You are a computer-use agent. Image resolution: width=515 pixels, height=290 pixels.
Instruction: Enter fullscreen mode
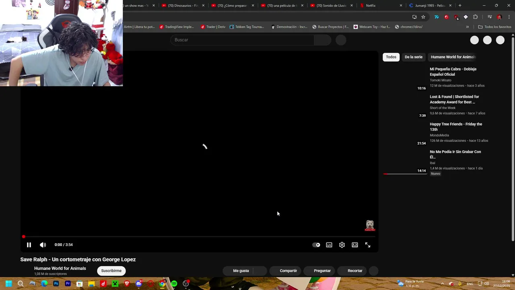click(368, 245)
